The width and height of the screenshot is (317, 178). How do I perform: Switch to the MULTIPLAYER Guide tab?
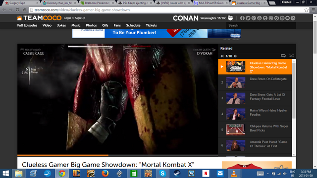[211, 3]
